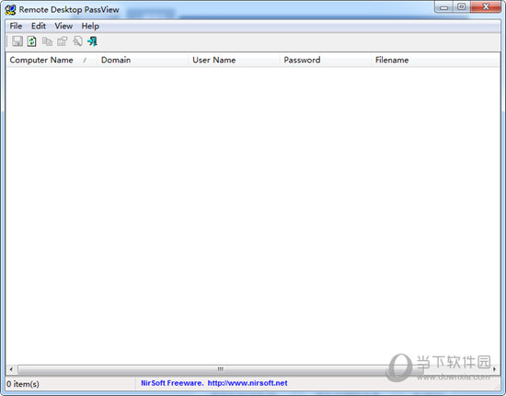Open the Help menu
This screenshot has width=506, height=396.
coord(90,26)
